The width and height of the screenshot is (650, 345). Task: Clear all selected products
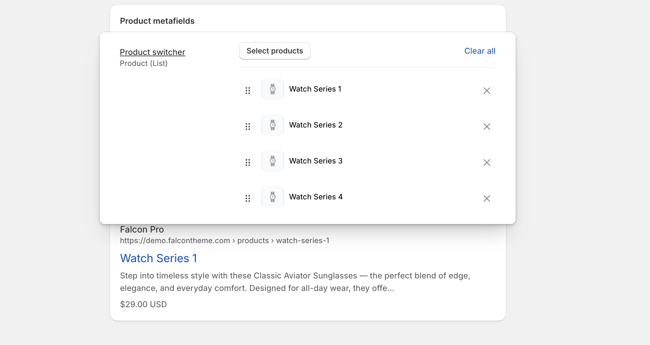[480, 51]
